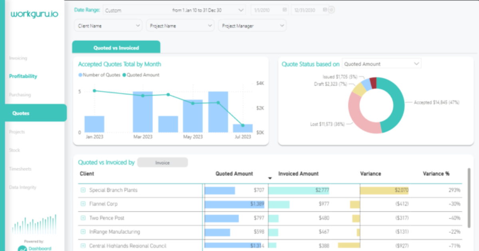
Task: Expand the Two Pence Post row
Action: [83, 218]
